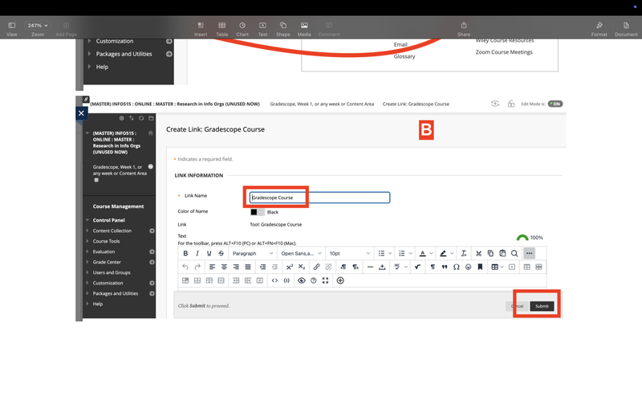
Task: Click the Share icon
Action: tap(464, 28)
